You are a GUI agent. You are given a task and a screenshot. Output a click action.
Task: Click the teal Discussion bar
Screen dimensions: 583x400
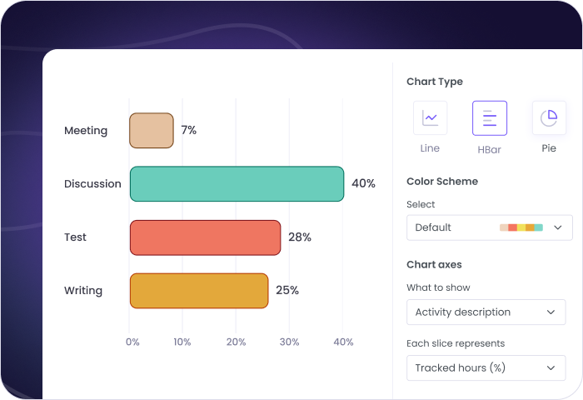point(237,184)
